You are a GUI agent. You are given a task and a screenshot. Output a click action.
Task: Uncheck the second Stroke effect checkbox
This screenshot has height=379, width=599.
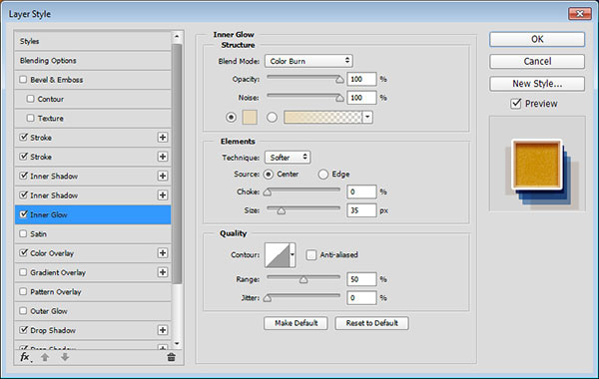point(23,157)
